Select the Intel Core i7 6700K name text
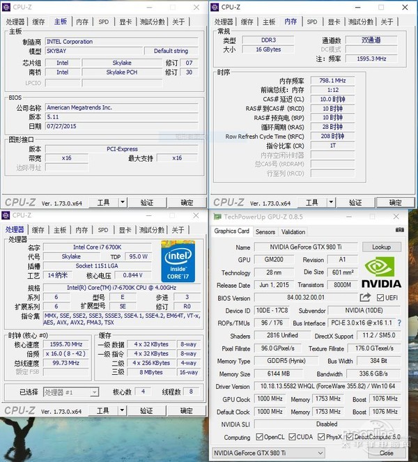Viewport: 418px width, 462px height. (x=98, y=247)
